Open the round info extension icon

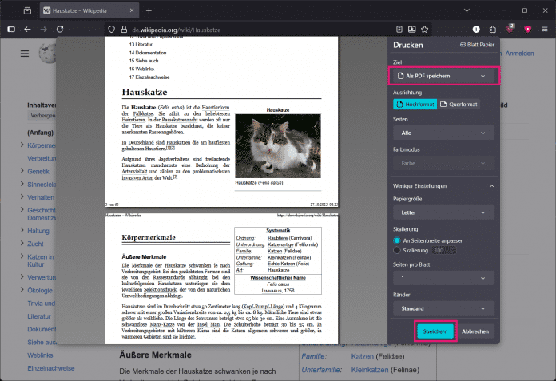[476, 29]
